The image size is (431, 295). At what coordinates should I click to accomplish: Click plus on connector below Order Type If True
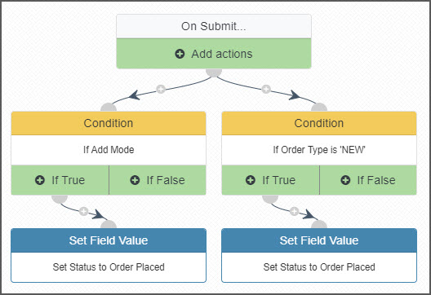click(294, 211)
